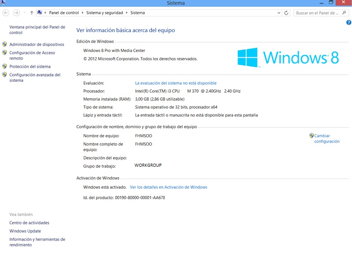
Task: Open Protección del sistema
Action: point(30,66)
